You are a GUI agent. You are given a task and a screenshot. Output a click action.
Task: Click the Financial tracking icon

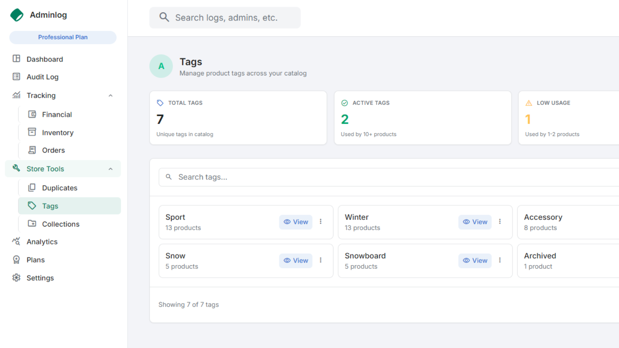pyautogui.click(x=32, y=114)
